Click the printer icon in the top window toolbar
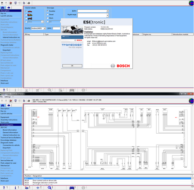The height and width of the screenshot is (190, 194). [29, 3]
